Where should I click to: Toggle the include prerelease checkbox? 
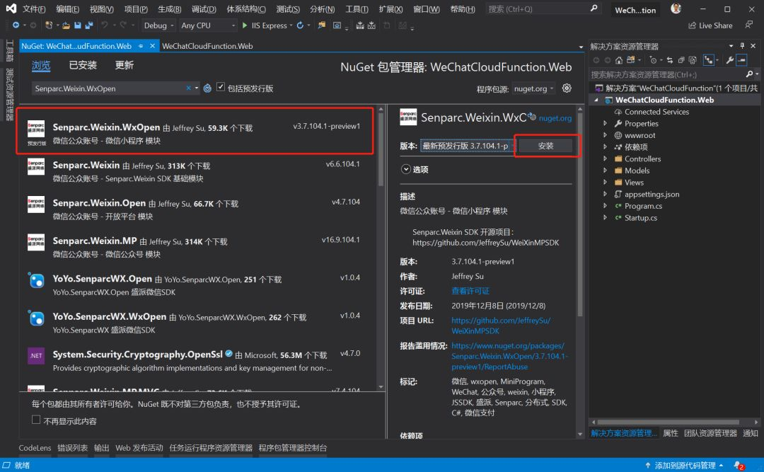click(221, 87)
